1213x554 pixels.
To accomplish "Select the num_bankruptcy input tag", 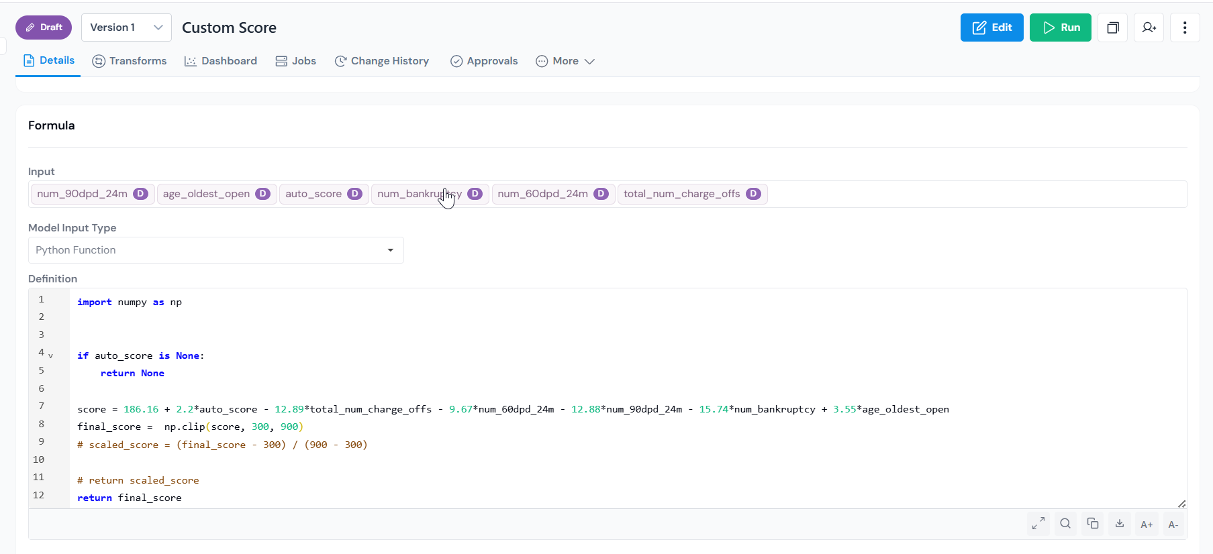I will [430, 194].
